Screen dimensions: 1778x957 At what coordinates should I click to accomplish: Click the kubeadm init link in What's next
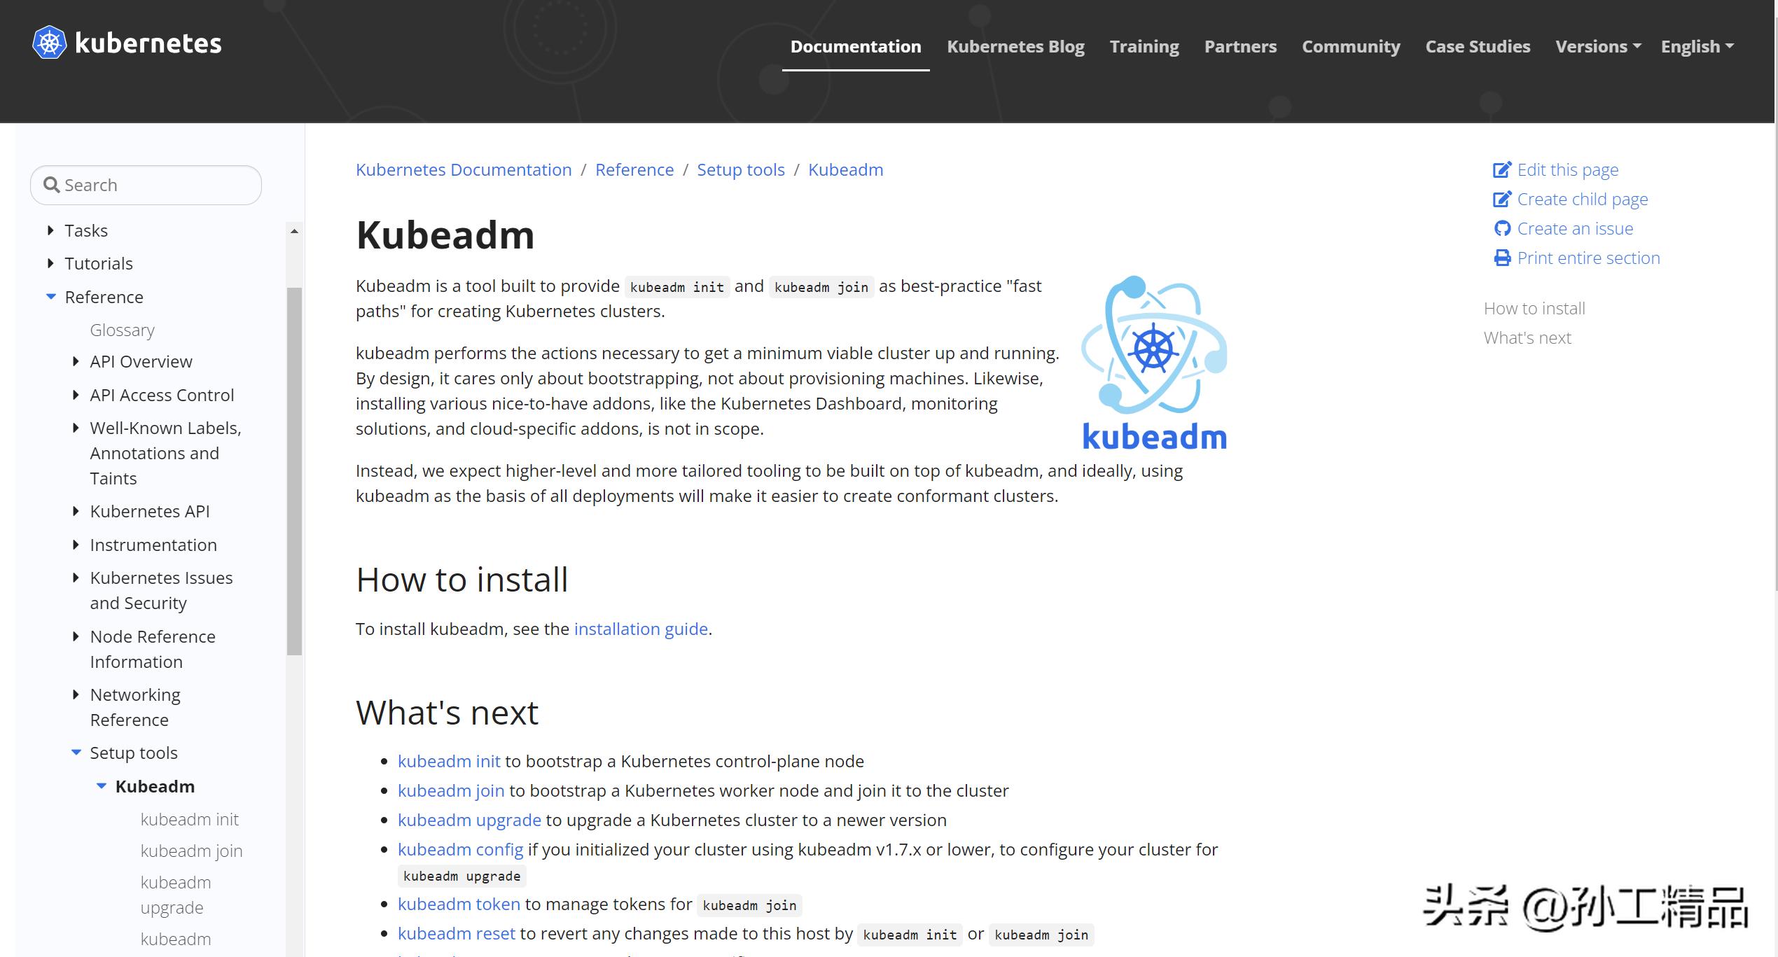[449, 760]
